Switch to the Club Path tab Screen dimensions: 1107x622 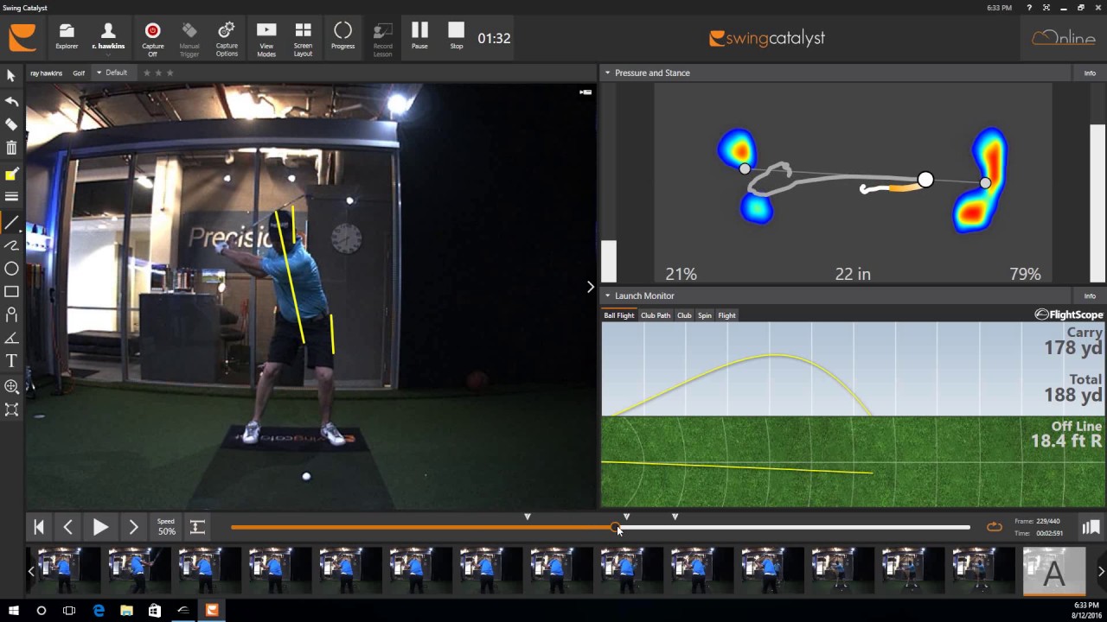(656, 315)
